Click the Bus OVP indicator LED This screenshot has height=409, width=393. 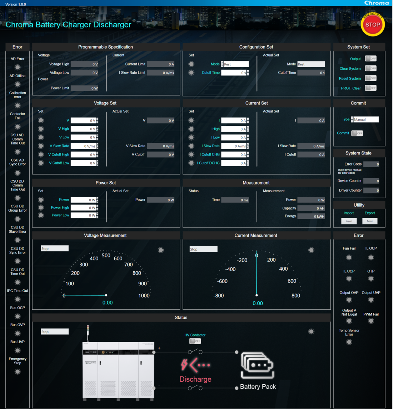(x=18, y=333)
